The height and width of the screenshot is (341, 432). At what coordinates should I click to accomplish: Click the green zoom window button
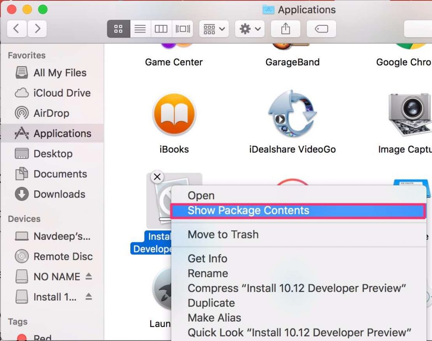(43, 9)
